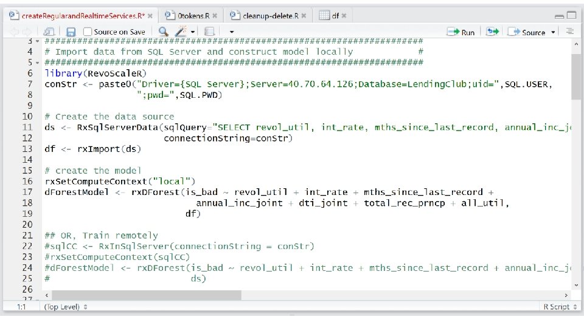Run the current line or selection
The height and width of the screenshot is (328, 584).
(x=461, y=32)
